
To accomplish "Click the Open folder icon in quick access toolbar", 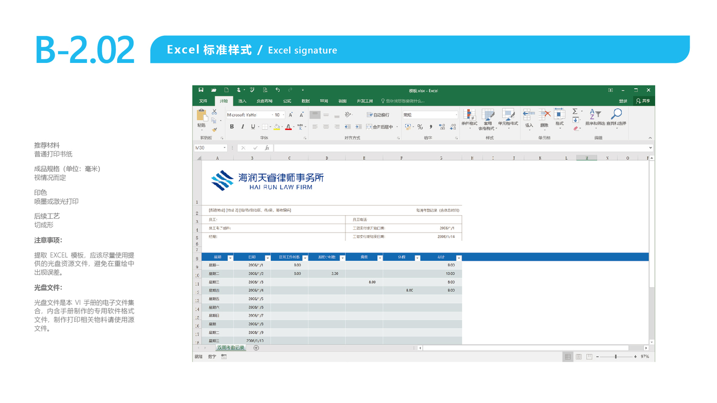I will pos(214,90).
